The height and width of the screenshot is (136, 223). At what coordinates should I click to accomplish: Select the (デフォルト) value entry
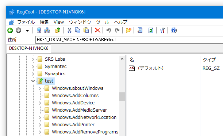tap(151, 68)
